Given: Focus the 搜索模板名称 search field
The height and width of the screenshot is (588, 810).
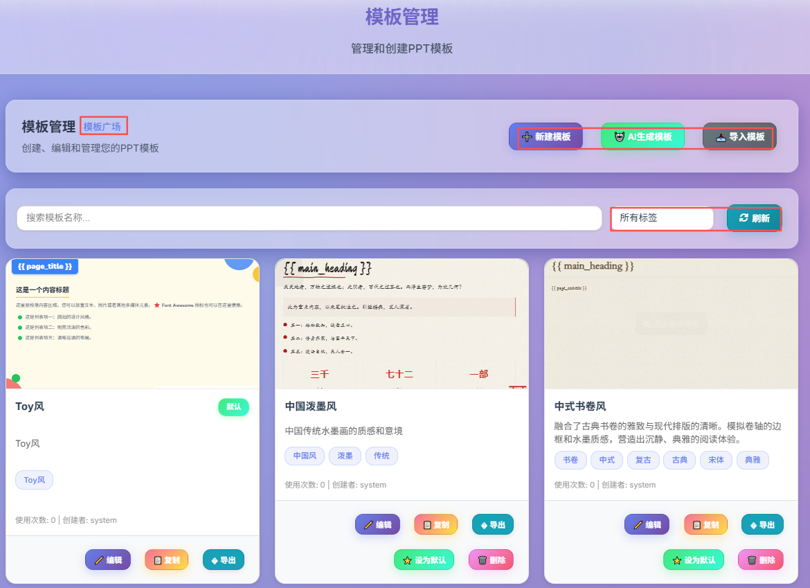Looking at the screenshot, I should click(309, 218).
